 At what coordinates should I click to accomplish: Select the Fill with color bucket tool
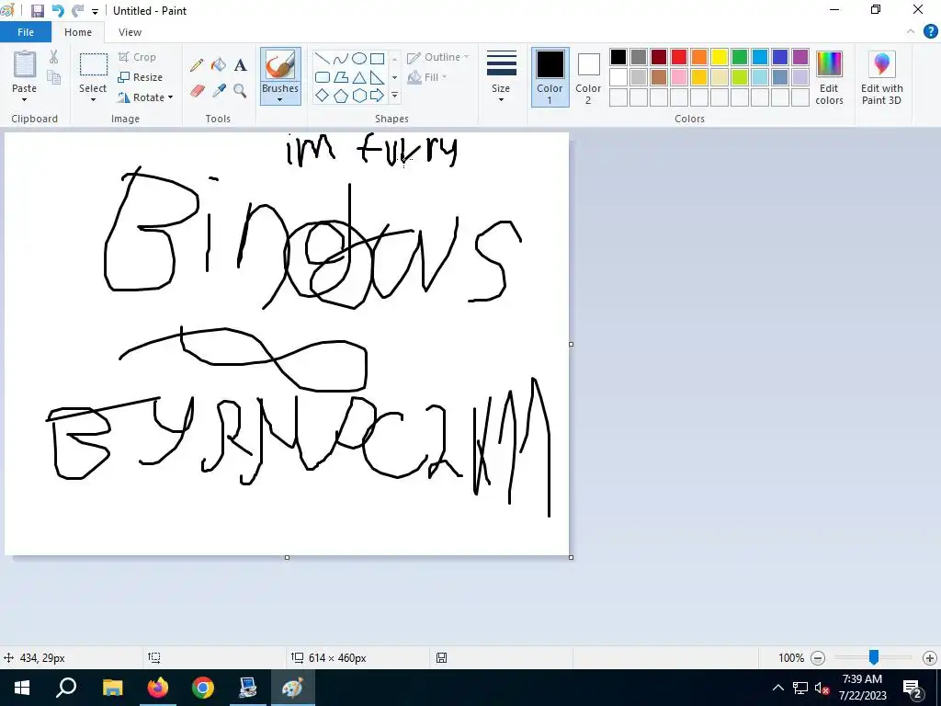pyautogui.click(x=219, y=65)
